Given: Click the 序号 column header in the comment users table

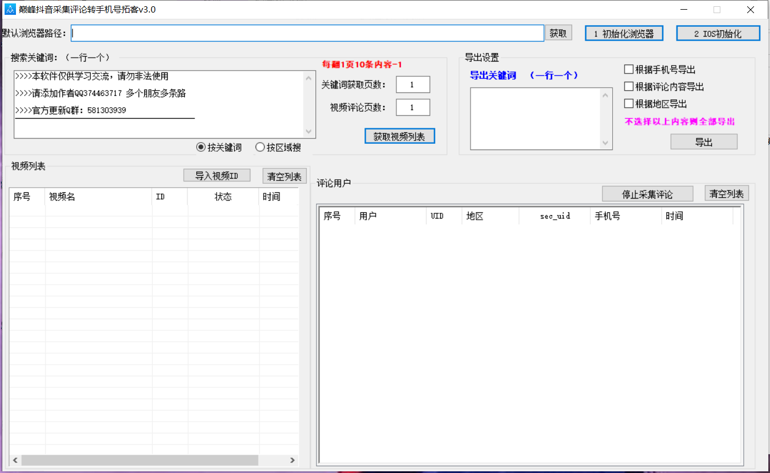Looking at the screenshot, I should 337,216.
